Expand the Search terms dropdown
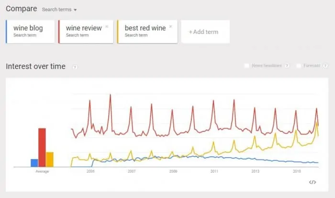335x198 pixels. (x=59, y=10)
